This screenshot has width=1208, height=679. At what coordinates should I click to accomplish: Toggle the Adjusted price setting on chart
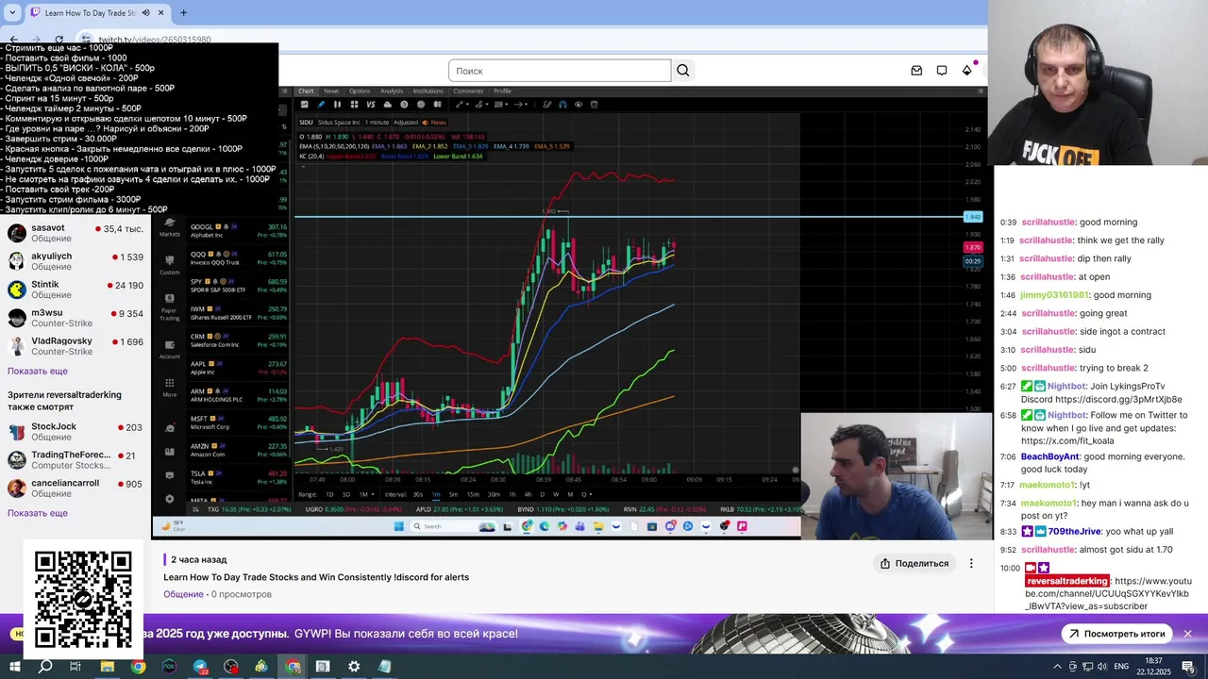coord(406,123)
